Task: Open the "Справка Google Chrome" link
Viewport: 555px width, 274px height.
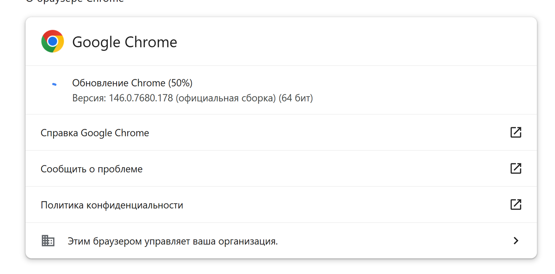Action: click(95, 133)
